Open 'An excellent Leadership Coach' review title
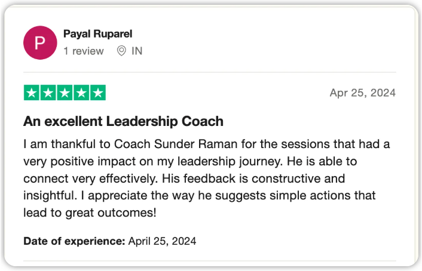This screenshot has width=422, height=271. point(123,121)
